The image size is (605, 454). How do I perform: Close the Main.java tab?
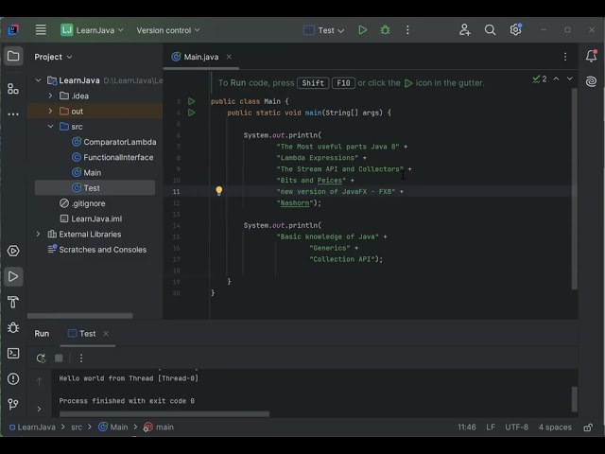[x=229, y=57]
